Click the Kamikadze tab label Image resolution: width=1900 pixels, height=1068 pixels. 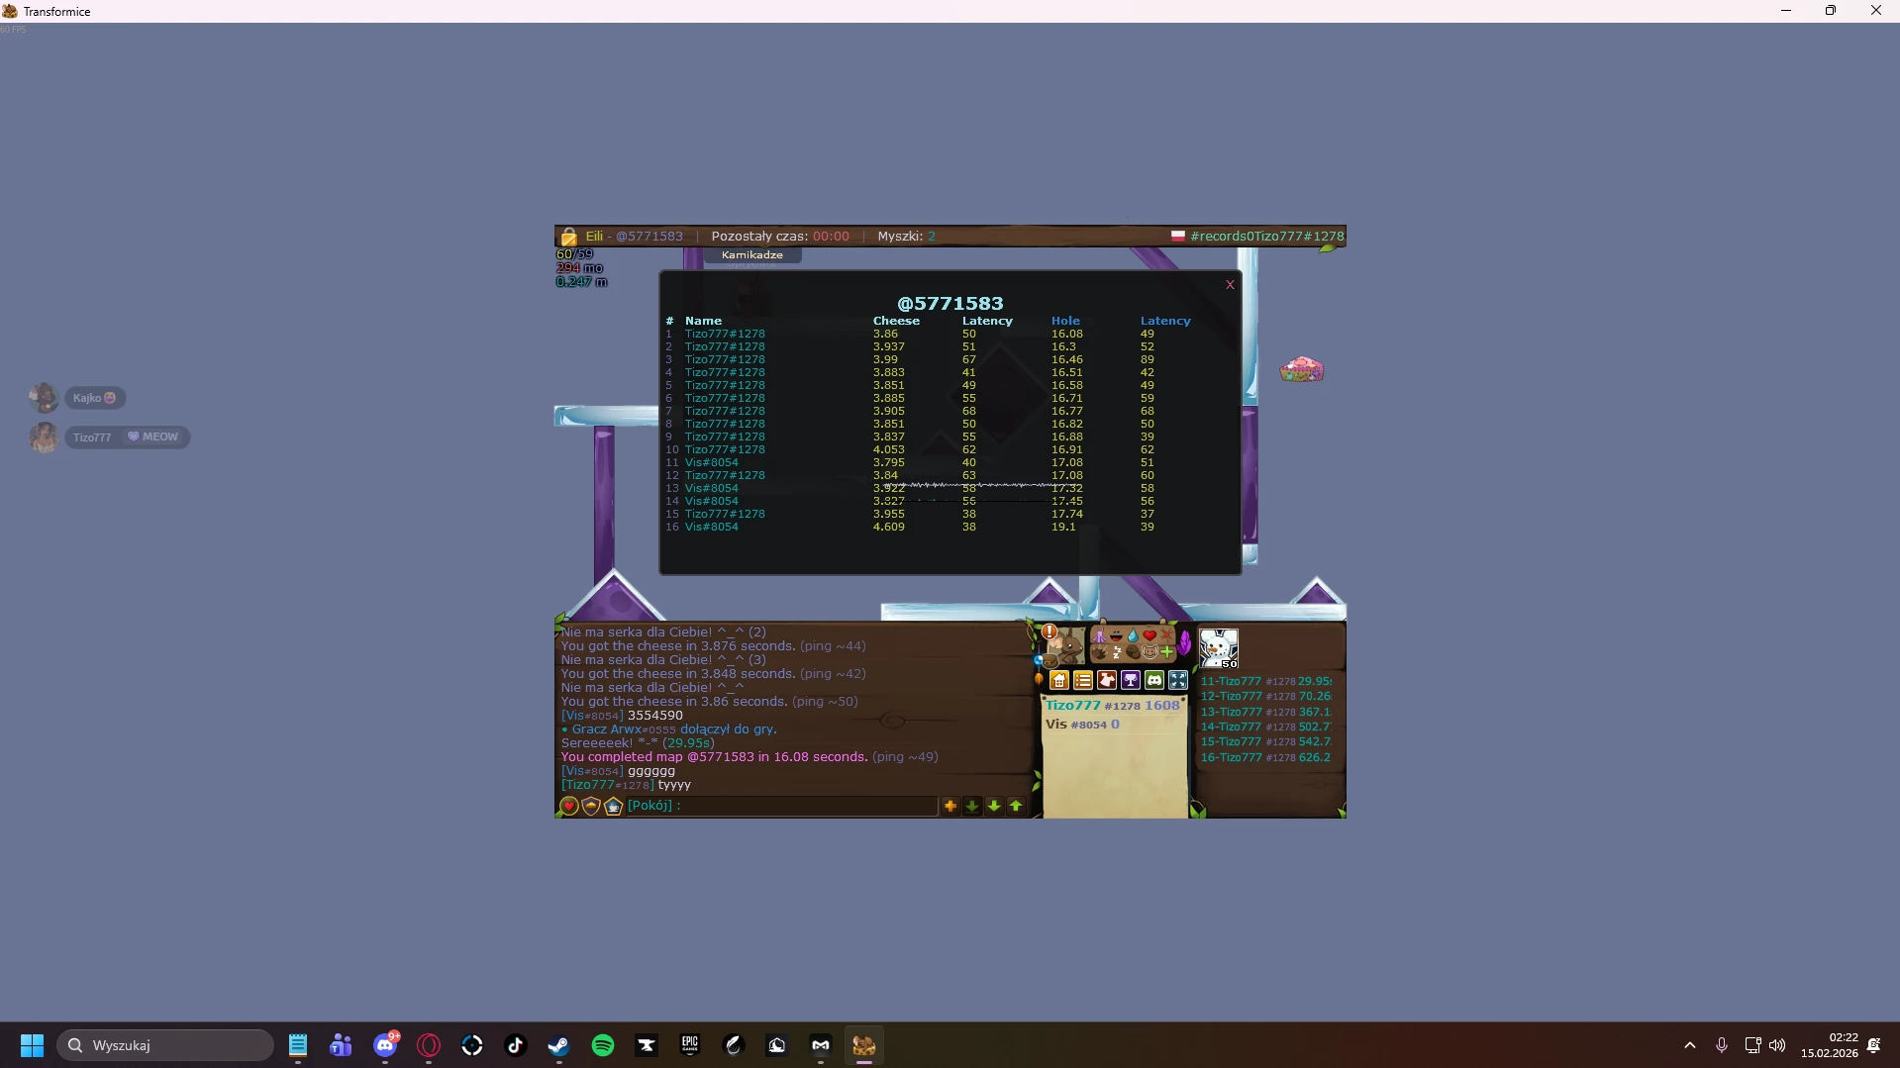752,255
